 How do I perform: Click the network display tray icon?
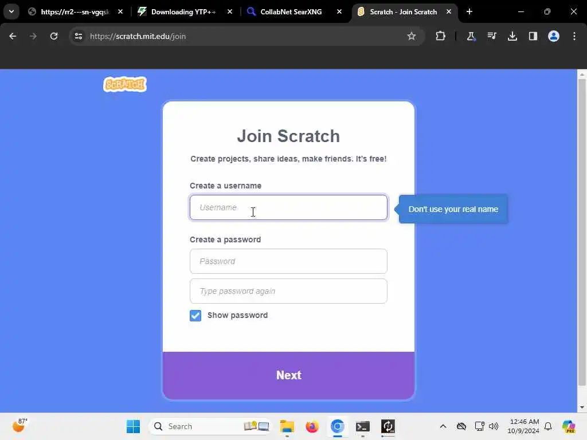click(479, 426)
